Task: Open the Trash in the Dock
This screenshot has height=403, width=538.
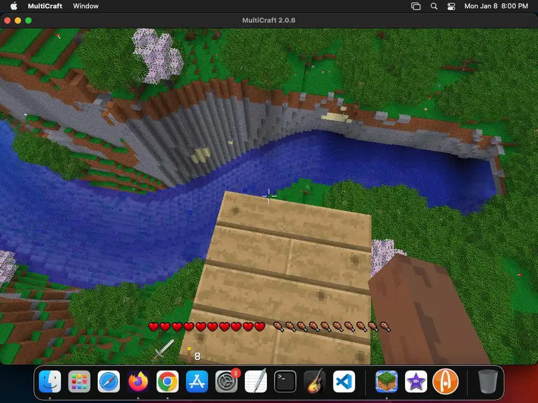Action: click(488, 381)
